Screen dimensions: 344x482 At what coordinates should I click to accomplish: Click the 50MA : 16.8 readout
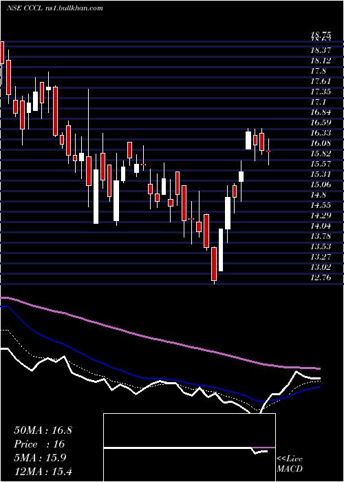pos(43,430)
